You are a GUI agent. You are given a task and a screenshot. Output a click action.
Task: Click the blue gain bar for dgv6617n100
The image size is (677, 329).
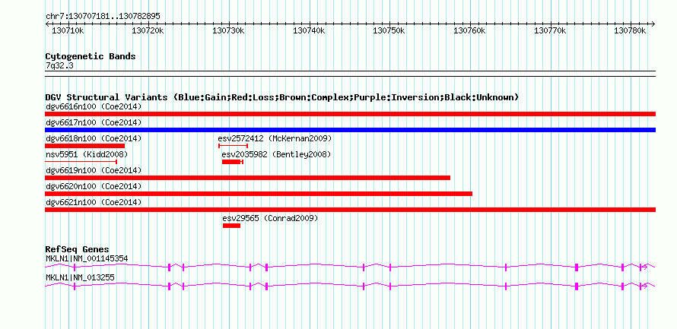click(x=350, y=130)
